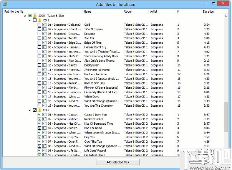
Task: Check the box for Rhythm Of Love (acoustic)
Action: (39, 87)
